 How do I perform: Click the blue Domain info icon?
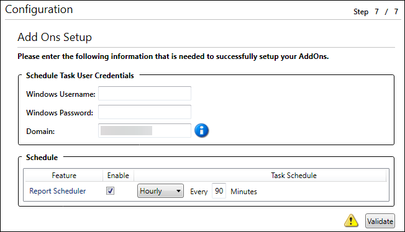(201, 130)
